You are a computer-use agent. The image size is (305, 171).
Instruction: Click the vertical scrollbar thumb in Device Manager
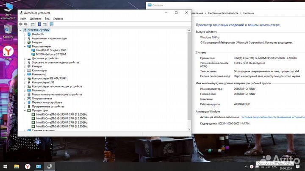coord(189,76)
